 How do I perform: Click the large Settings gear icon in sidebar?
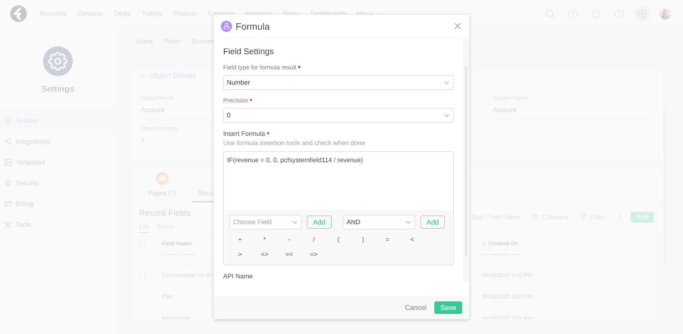tap(58, 61)
